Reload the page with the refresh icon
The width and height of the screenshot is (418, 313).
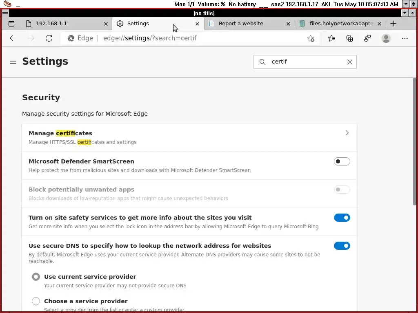49,38
